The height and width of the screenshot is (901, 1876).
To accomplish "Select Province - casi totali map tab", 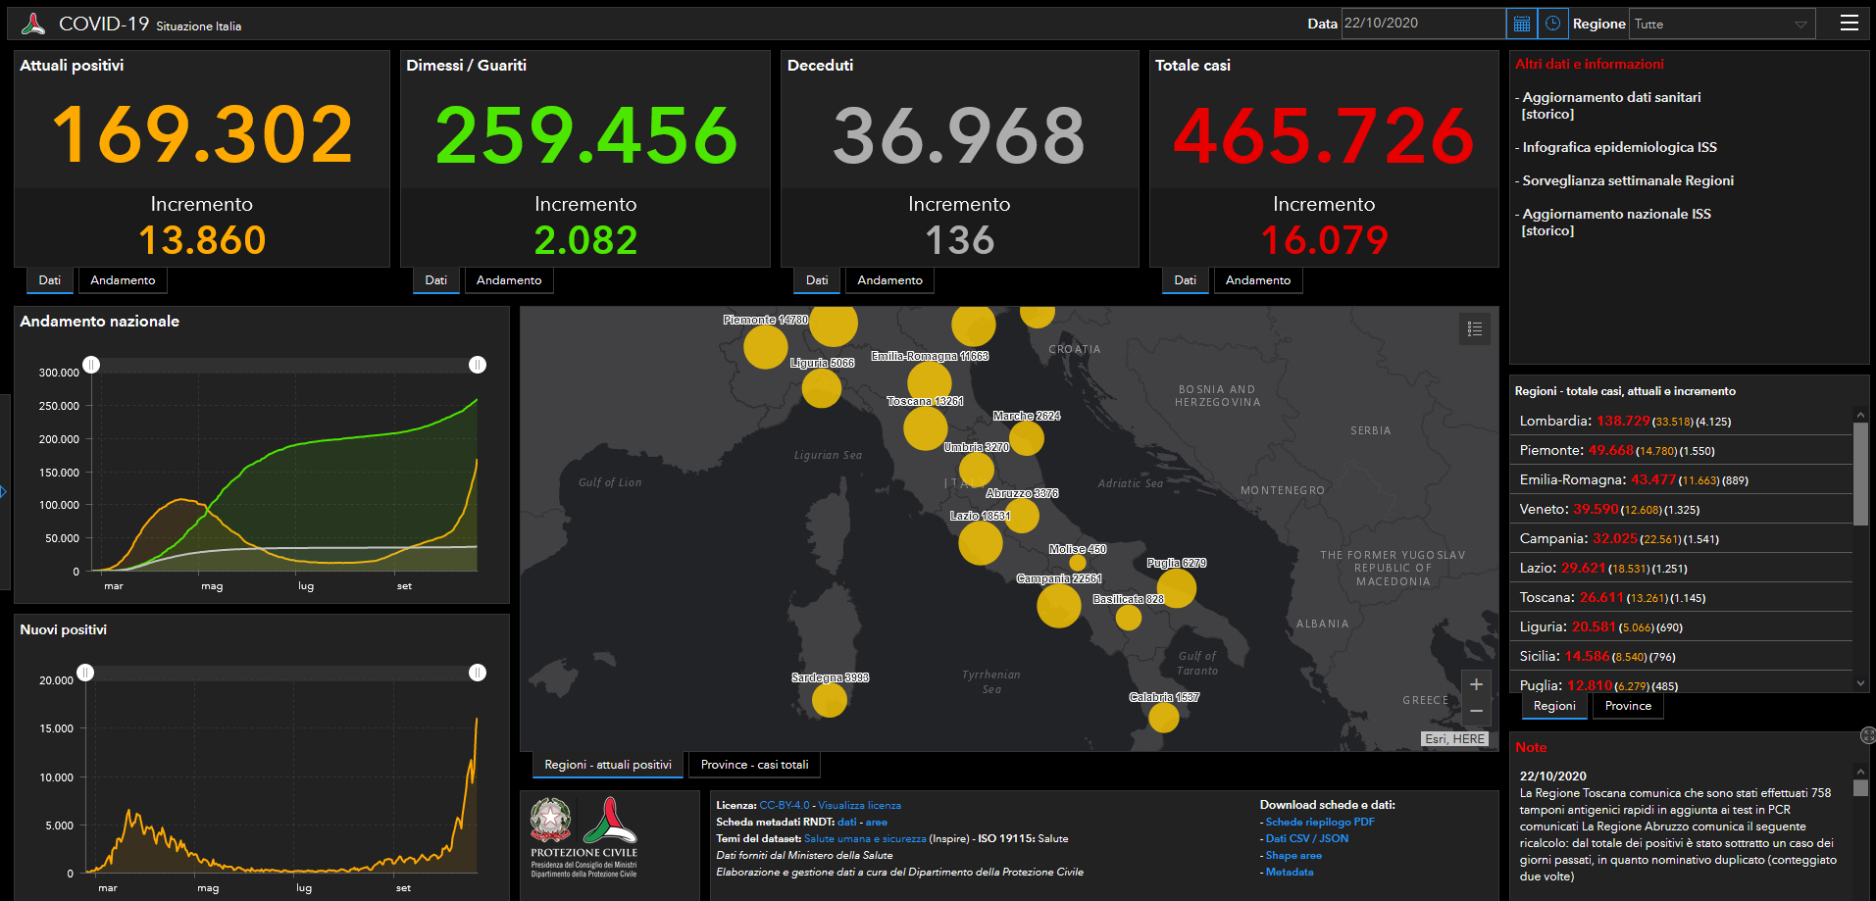I will tap(754, 765).
